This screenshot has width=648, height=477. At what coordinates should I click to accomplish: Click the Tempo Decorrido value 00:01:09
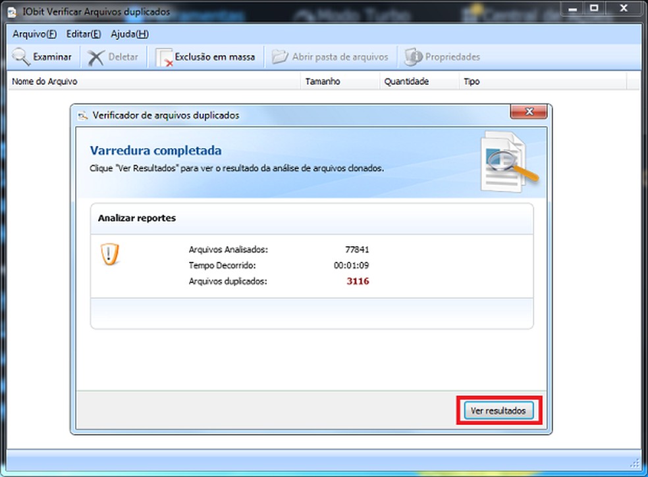click(x=351, y=265)
